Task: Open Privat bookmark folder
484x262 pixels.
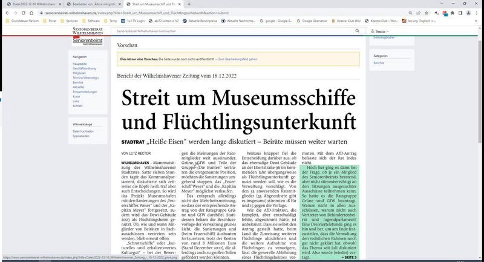Action: pyautogui.click(x=50, y=21)
